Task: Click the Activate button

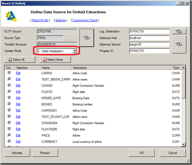Action: tap(17, 153)
